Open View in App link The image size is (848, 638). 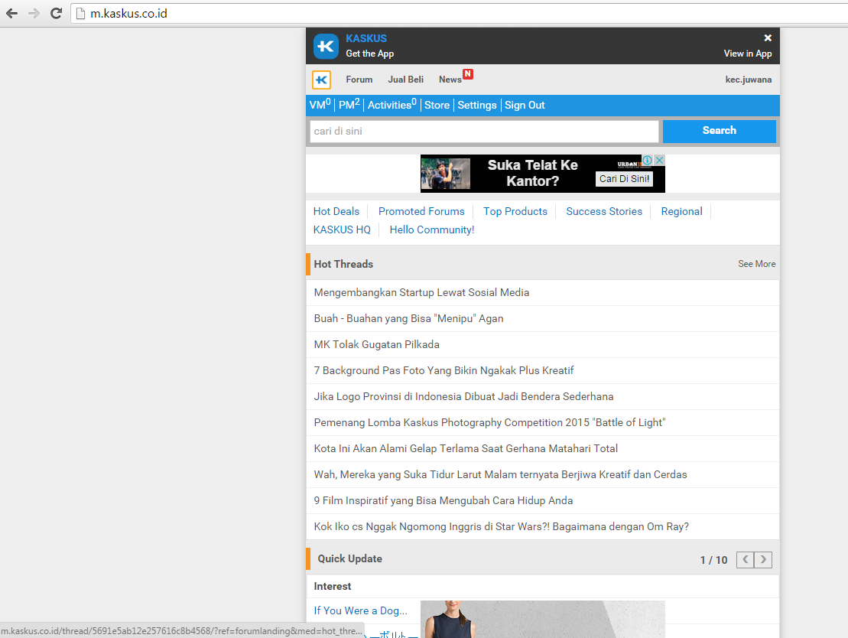747,54
